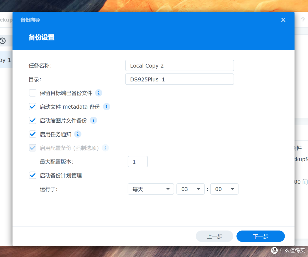Uncheck 启动文件 metadata 备份

point(33,107)
